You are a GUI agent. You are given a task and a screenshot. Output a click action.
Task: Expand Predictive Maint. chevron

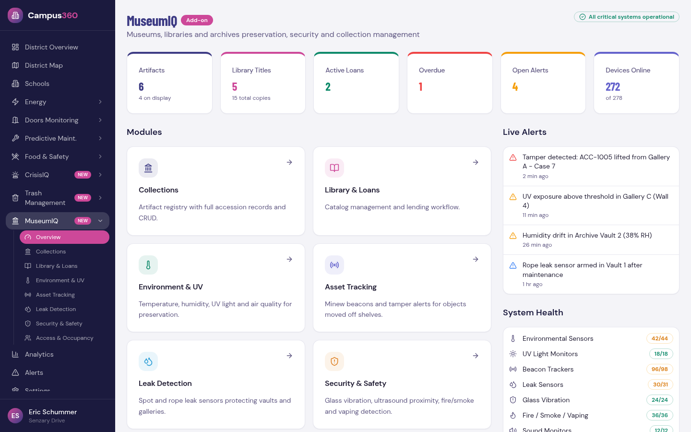(100, 138)
